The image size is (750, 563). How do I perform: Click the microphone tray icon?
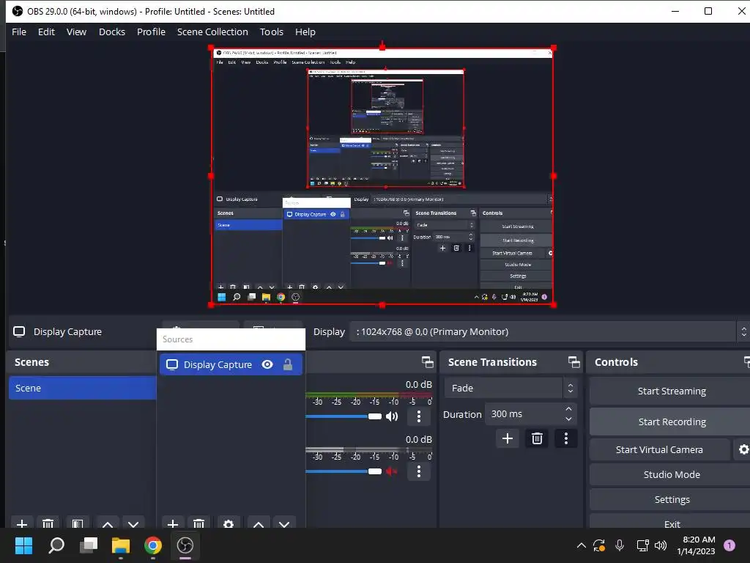click(620, 545)
